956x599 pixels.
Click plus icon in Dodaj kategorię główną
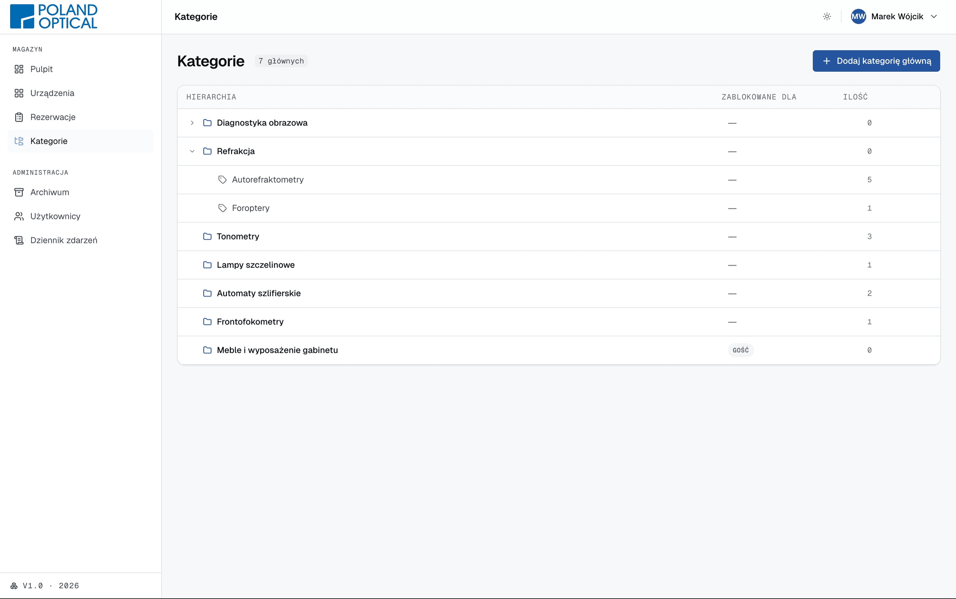[x=826, y=61]
